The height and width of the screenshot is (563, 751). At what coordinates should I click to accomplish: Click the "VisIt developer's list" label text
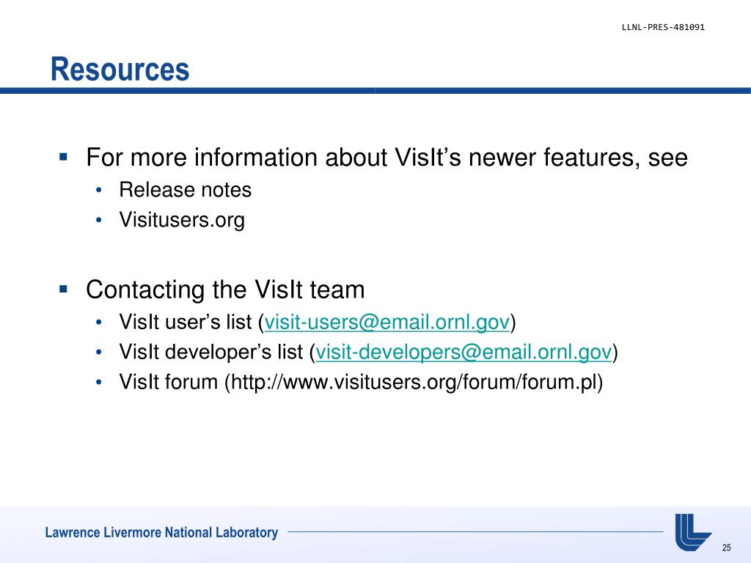[210, 353]
